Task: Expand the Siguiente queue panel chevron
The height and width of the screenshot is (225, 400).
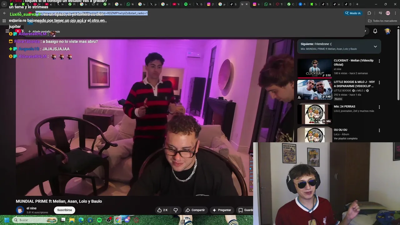Action: click(375, 47)
